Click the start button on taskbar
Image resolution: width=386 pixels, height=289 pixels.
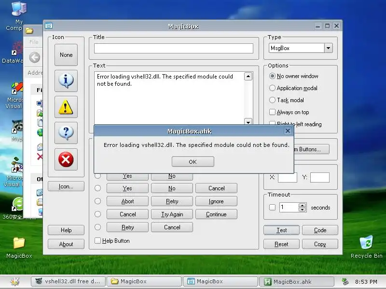click(15, 281)
